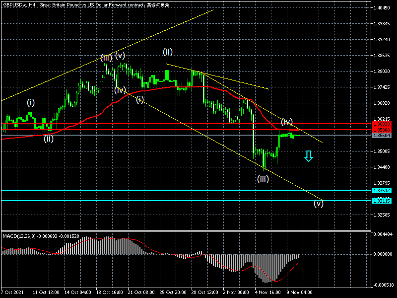
Task: Click the 1.40450 value on the price axis
Action: [382, 8]
